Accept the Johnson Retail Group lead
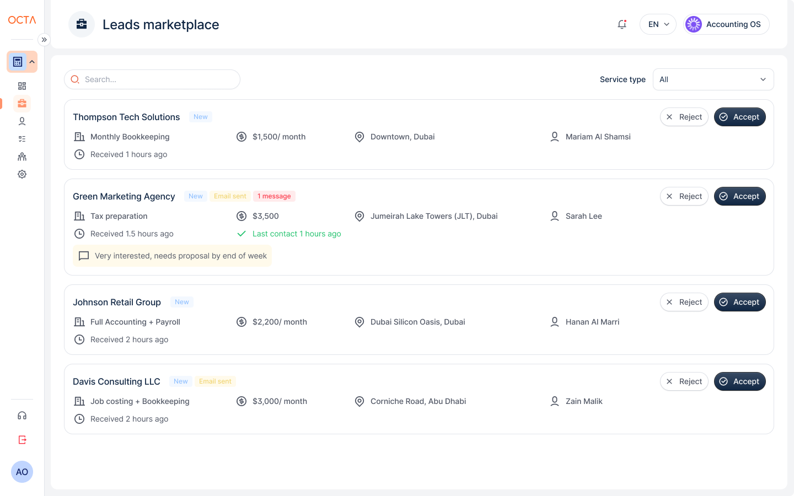The width and height of the screenshot is (794, 496). (740, 302)
